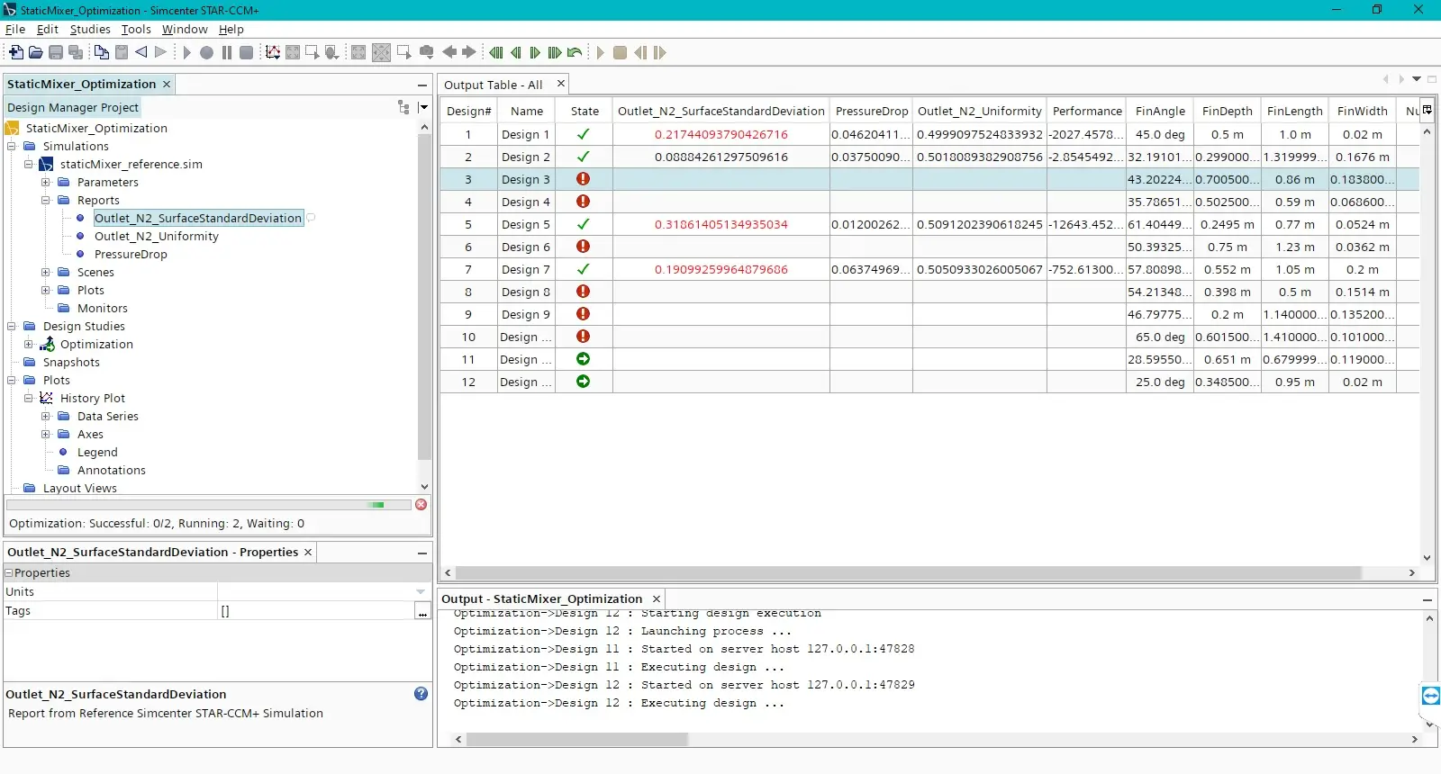Select the Outlet_N2_Uniformity report
This screenshot has width=1441, height=774.
[x=157, y=236]
